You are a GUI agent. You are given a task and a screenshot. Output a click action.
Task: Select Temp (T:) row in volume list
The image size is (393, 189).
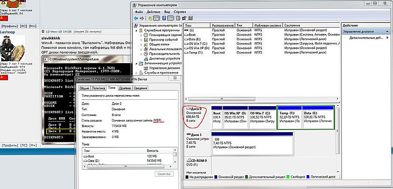[x=262, y=52]
